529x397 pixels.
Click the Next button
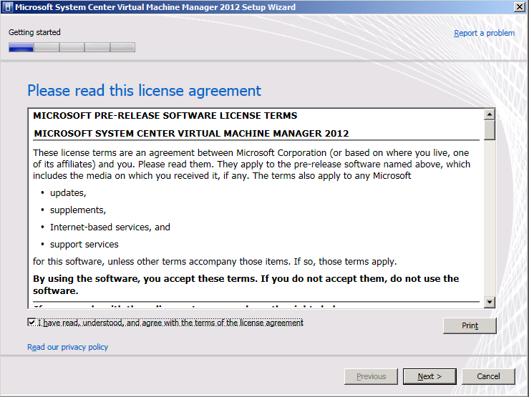click(x=429, y=376)
